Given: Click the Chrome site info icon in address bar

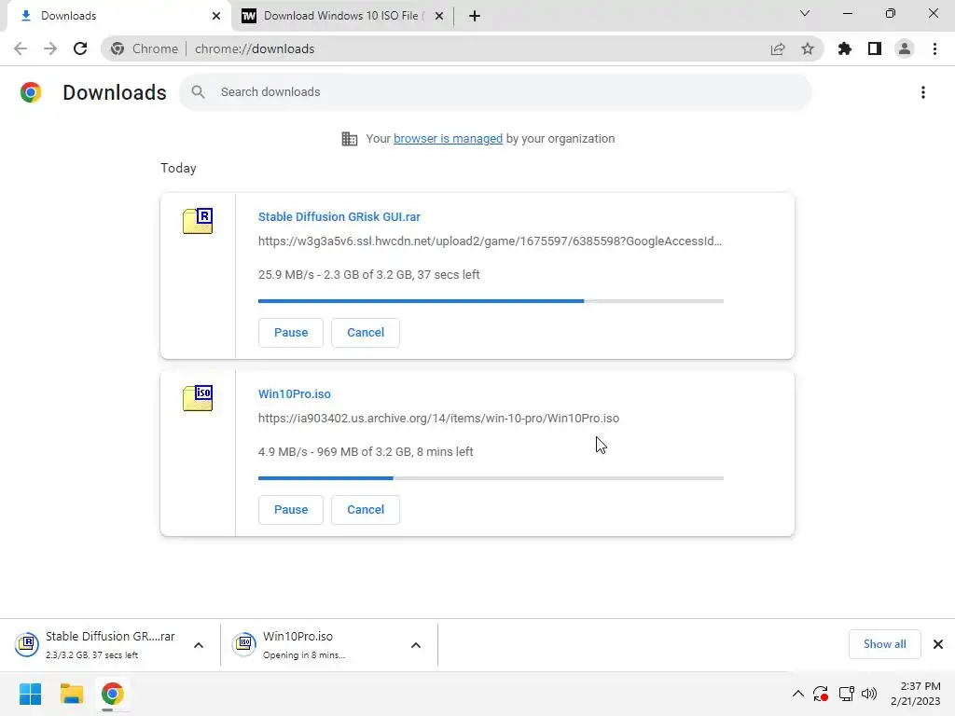Looking at the screenshot, I should coord(118,48).
